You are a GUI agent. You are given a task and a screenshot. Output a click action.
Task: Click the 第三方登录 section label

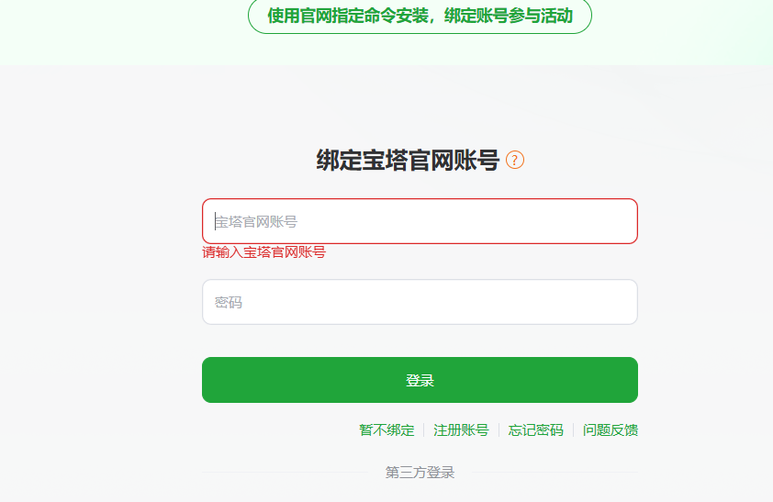coord(420,473)
